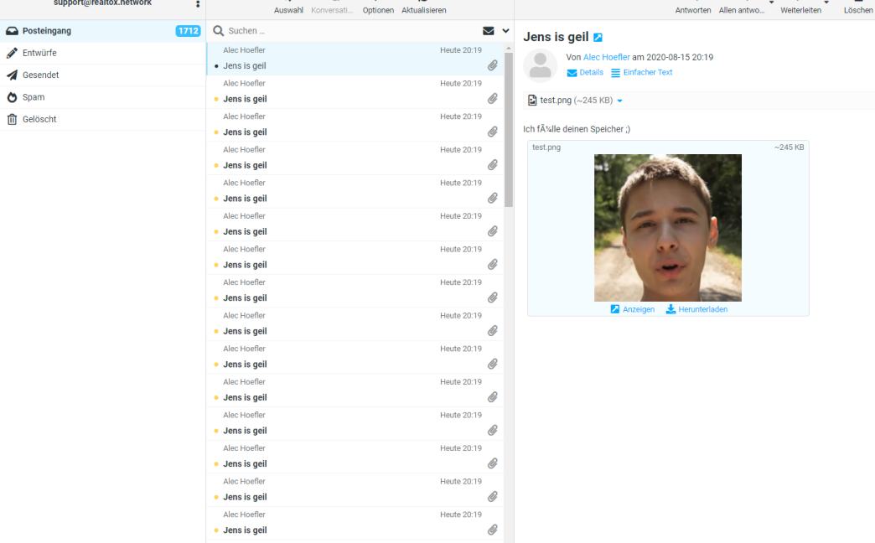The width and height of the screenshot is (875, 543).
Task: Open the Weiterleiten dropdown arrow
Action: (826, 3)
